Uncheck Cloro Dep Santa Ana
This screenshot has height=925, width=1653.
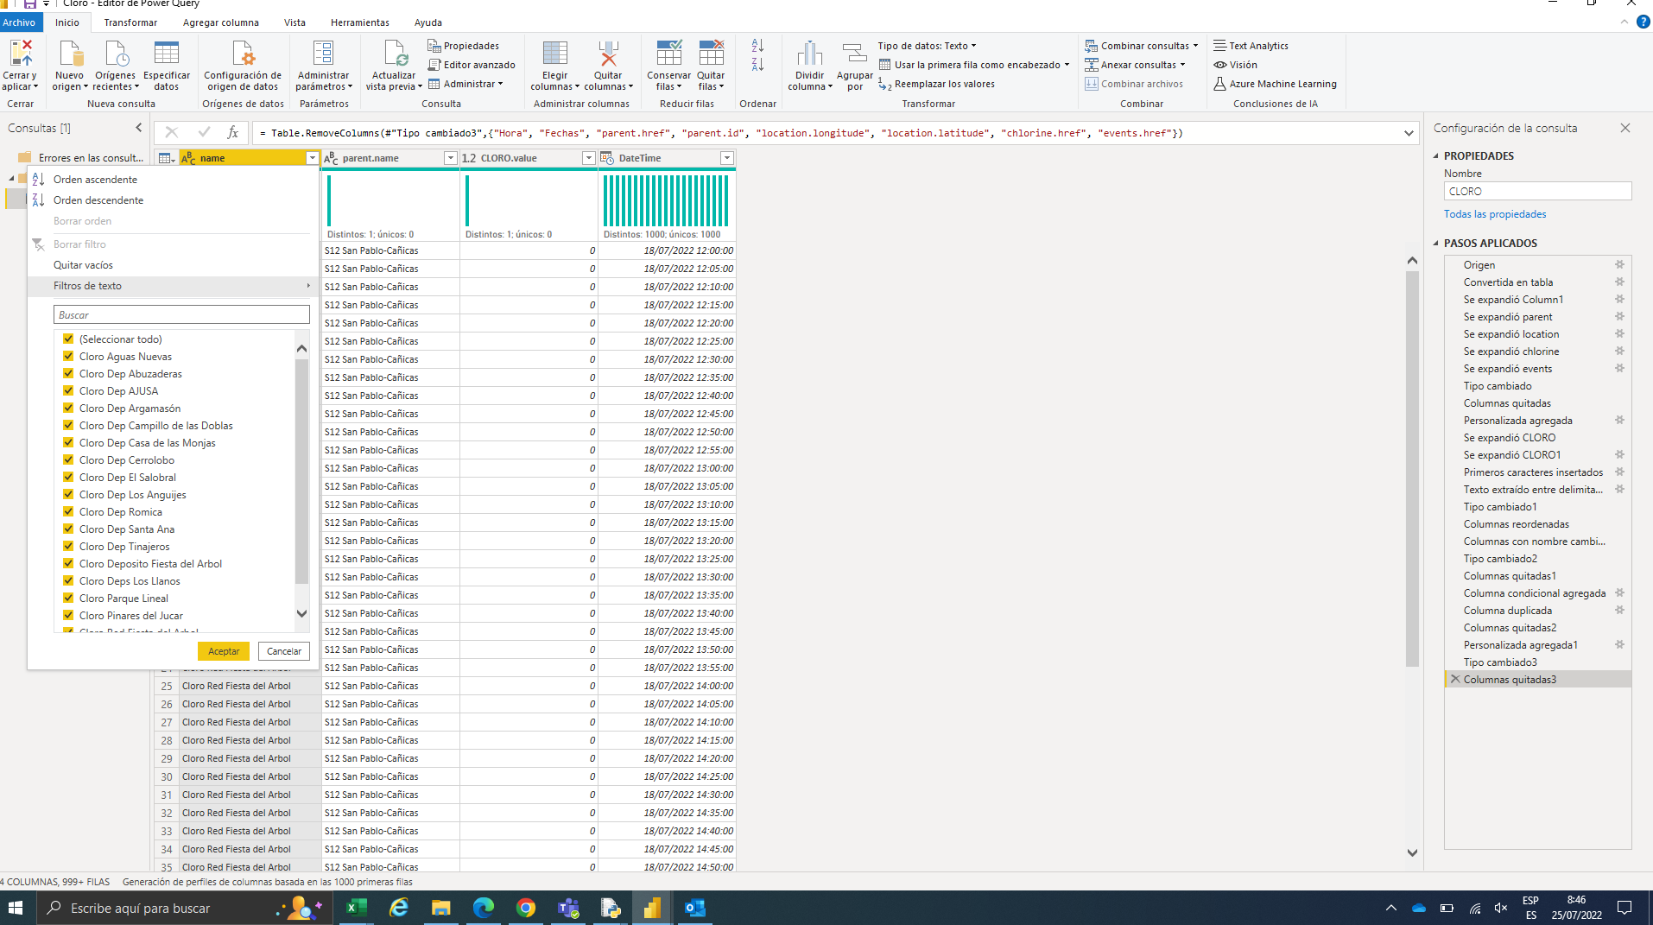pos(68,529)
